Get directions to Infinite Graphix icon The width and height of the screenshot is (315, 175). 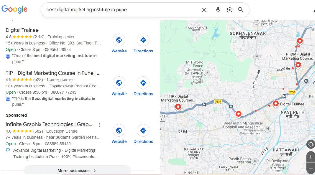[x=143, y=131]
